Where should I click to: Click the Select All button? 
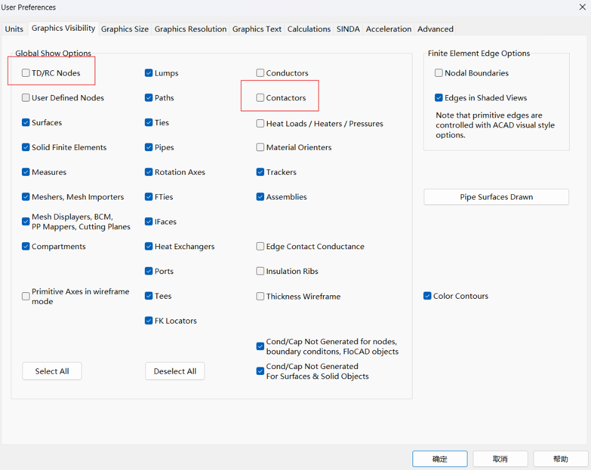pos(52,371)
